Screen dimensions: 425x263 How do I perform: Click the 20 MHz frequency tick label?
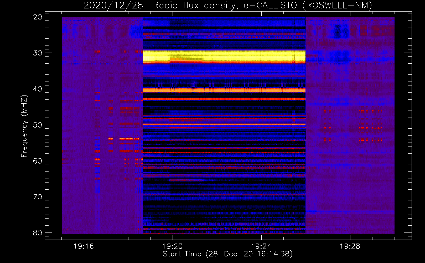(38, 17)
